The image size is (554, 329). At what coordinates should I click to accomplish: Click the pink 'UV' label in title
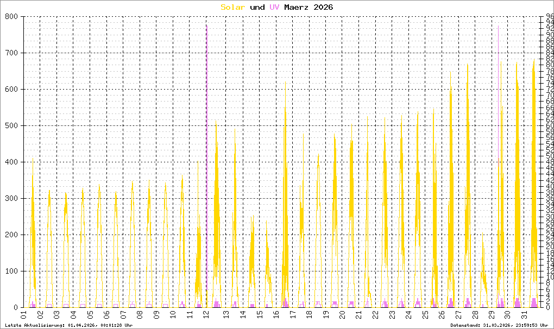[274, 7]
